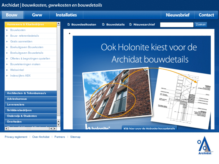Toggle the Bouwdeelkosten checkbox
This screenshot has height=164, width=219.
(x=69, y=24)
